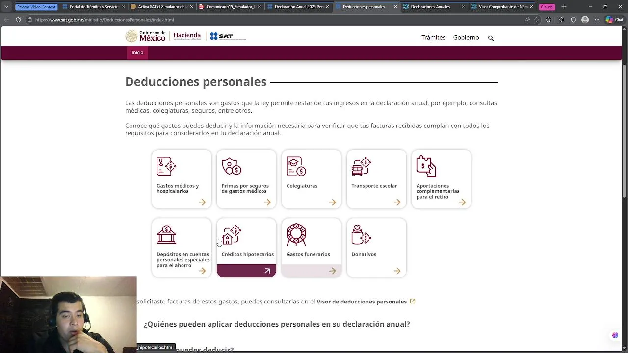The width and height of the screenshot is (628, 353).
Task: Open the site search magnifier icon
Action: 491,38
